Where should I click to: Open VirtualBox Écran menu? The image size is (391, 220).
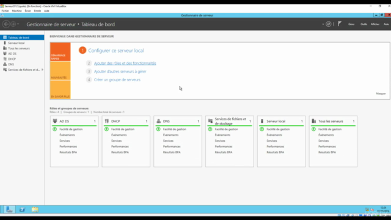pos(27,11)
